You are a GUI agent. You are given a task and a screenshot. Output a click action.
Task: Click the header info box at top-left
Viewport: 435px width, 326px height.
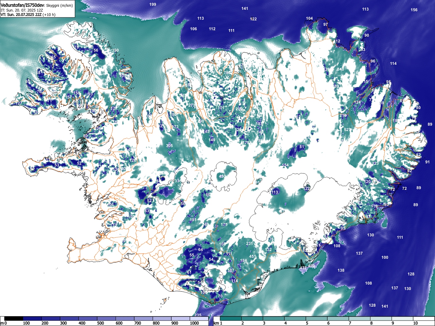click(37, 8)
